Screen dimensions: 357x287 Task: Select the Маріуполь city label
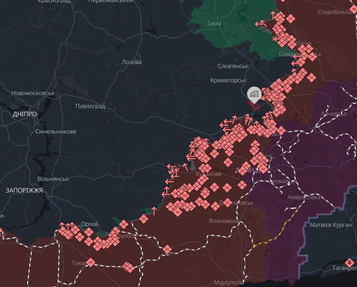pos(229,283)
